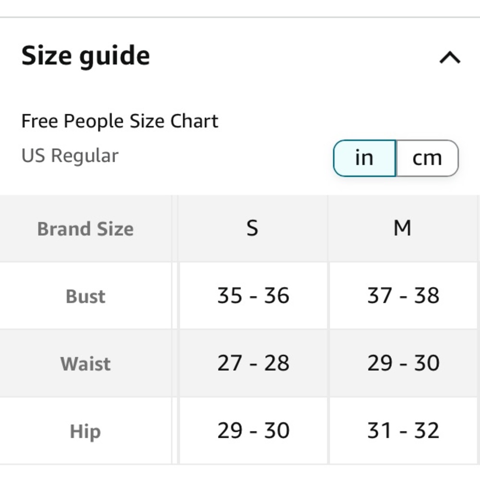The width and height of the screenshot is (480, 480).
Task: Click the Waist row label
Action: [x=86, y=364]
